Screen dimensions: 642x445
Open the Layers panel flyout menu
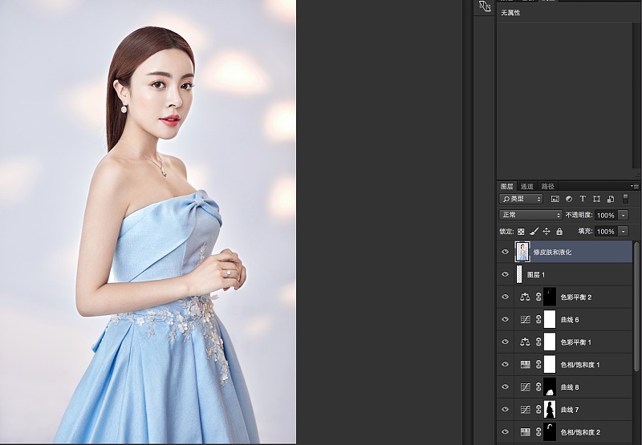[635, 186]
